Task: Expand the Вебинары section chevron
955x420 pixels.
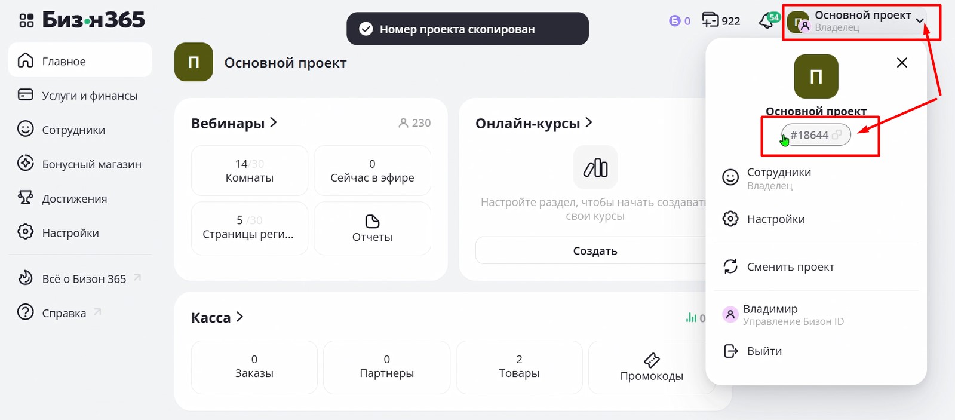Action: click(274, 122)
